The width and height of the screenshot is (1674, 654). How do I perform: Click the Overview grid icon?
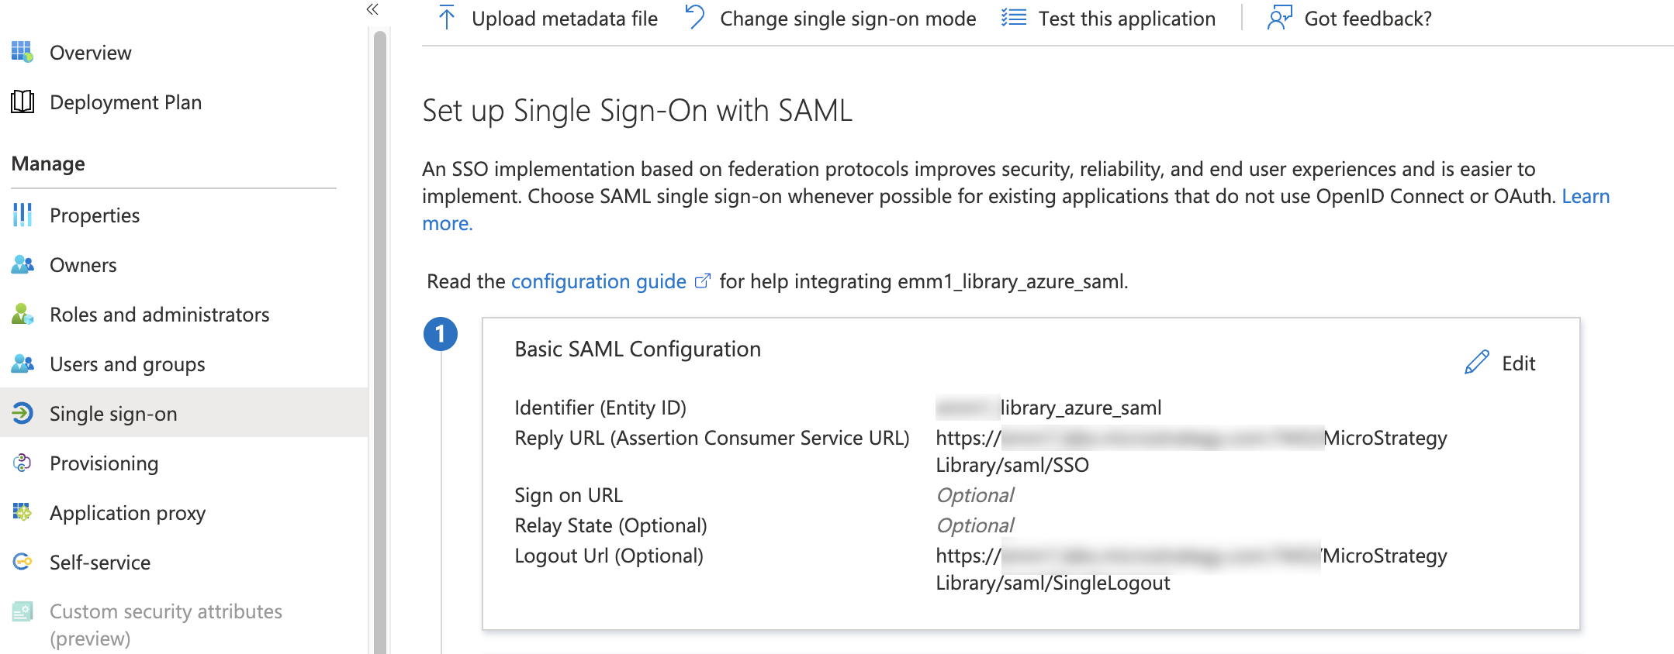point(22,53)
